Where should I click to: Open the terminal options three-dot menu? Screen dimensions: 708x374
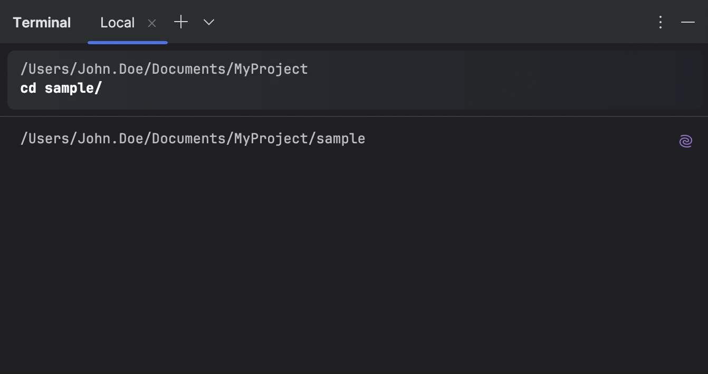(660, 22)
